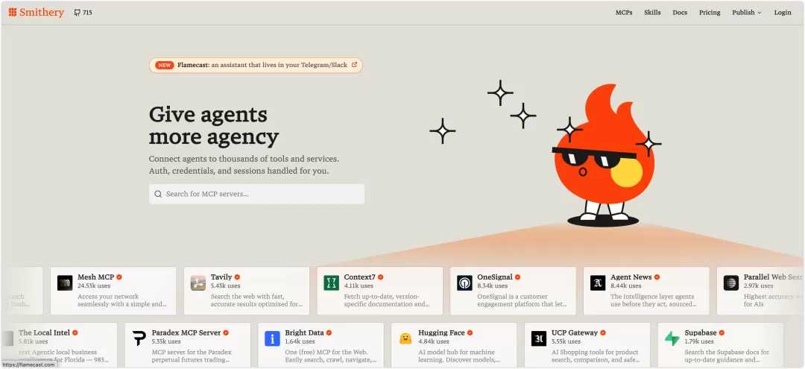805x369 pixels.
Task: Open the Skills nav item
Action: tap(652, 13)
